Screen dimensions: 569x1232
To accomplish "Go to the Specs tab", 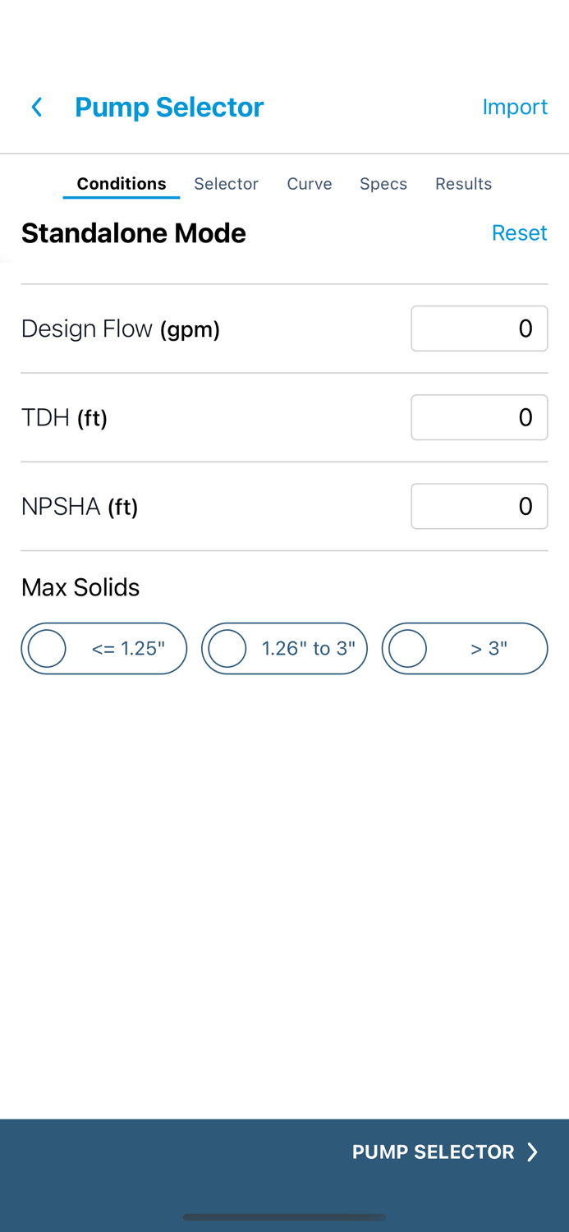I will point(383,184).
